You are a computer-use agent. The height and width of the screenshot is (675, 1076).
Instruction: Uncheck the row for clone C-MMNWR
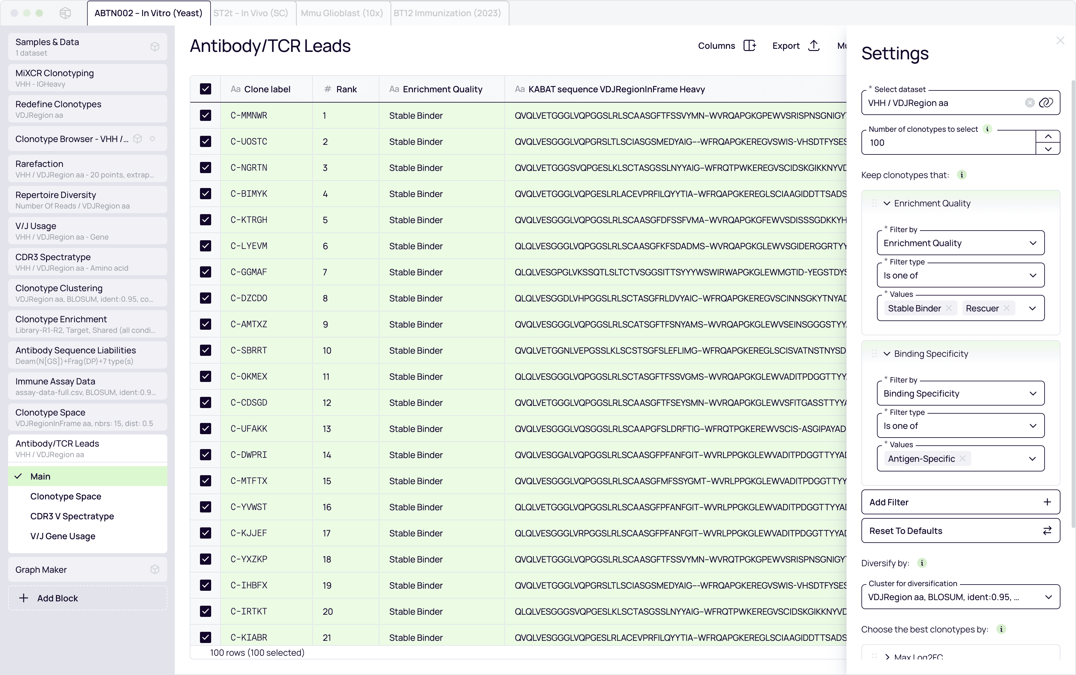coord(206,115)
